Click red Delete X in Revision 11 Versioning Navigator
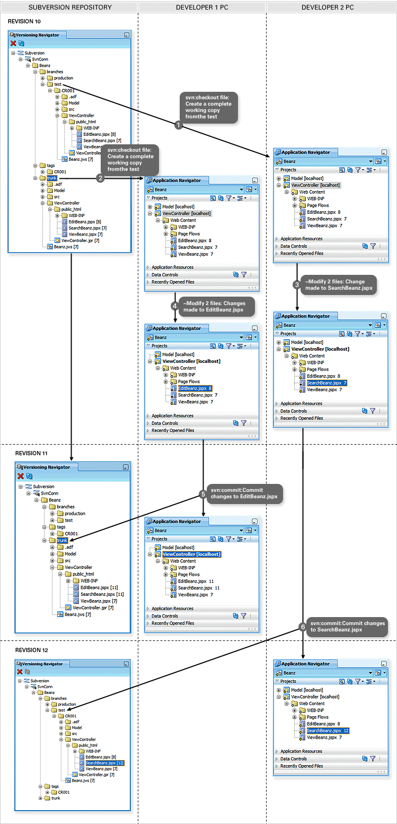 20,476
